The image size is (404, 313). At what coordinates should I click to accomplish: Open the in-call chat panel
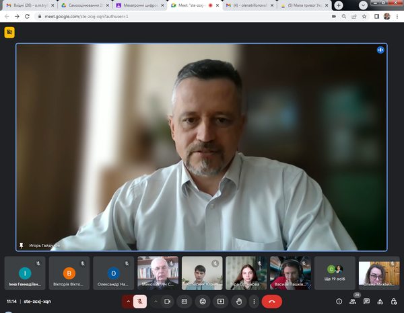366,302
